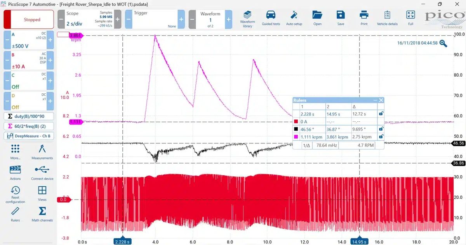The width and height of the screenshot is (466, 245).
Task: Open Channel B ±10 A settings
Action: coord(29,60)
